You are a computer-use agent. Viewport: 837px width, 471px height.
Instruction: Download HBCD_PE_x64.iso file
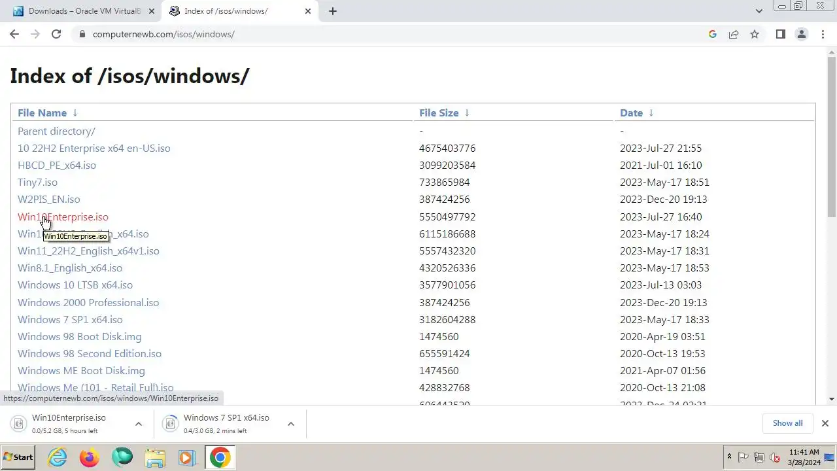pos(57,165)
